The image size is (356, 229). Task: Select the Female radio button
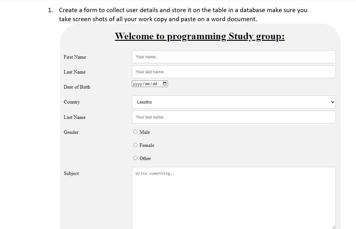pos(135,145)
